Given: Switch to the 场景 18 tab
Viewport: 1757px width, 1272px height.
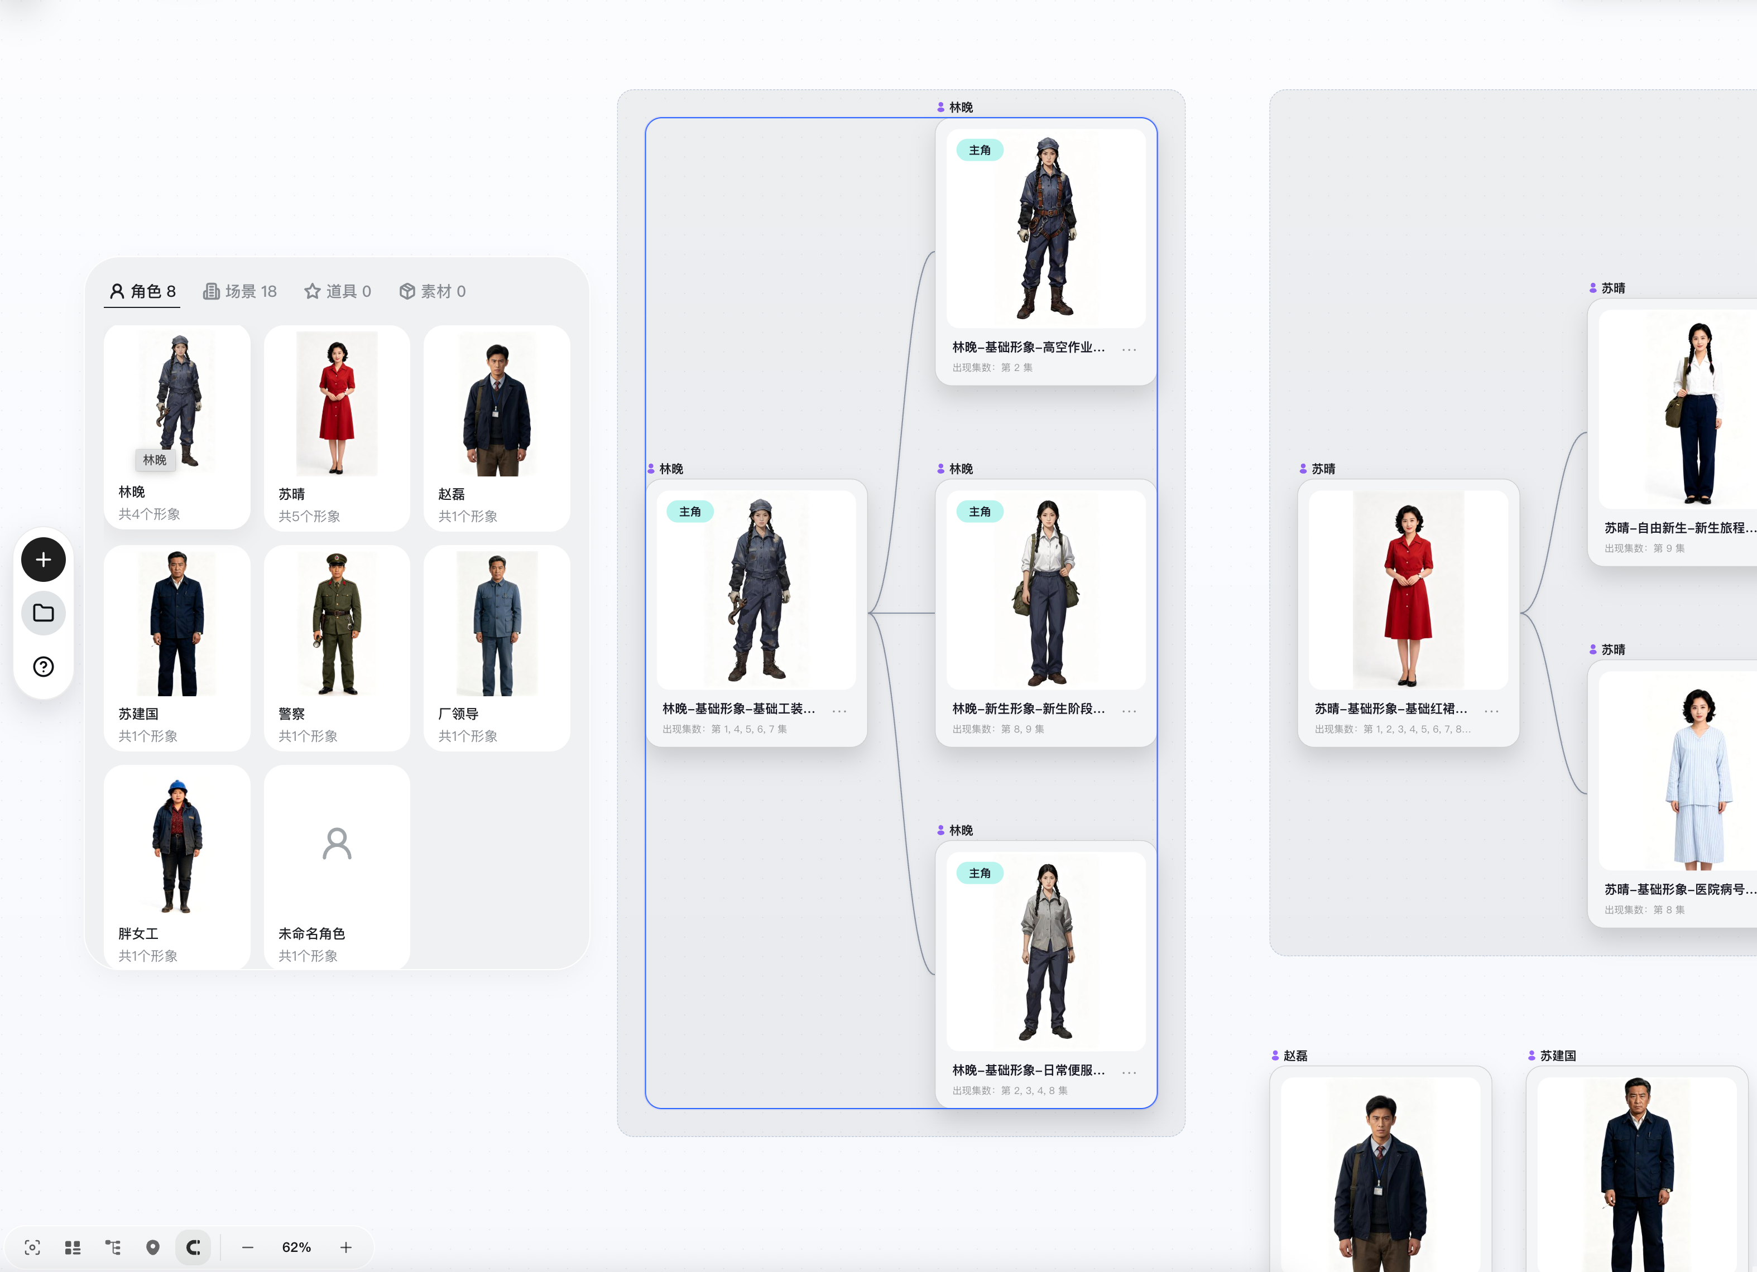Looking at the screenshot, I should [x=240, y=291].
